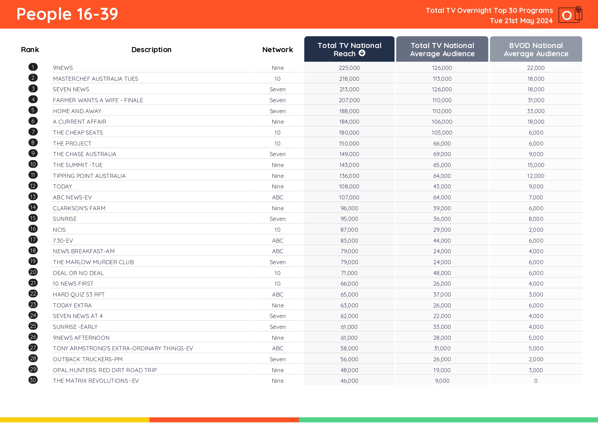
Task: Click the sort arrow on Total TV National Reach
Action: click(x=362, y=53)
